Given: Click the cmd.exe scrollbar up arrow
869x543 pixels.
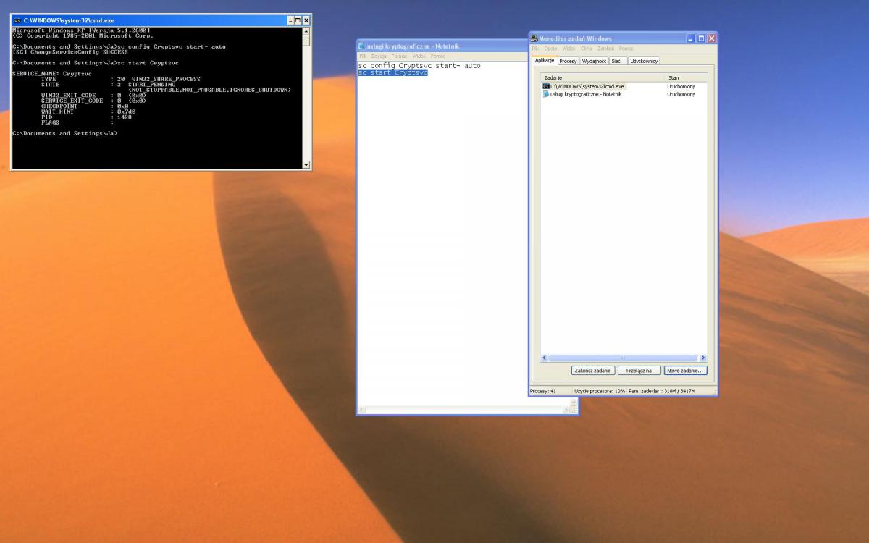Looking at the screenshot, I should (306, 30).
